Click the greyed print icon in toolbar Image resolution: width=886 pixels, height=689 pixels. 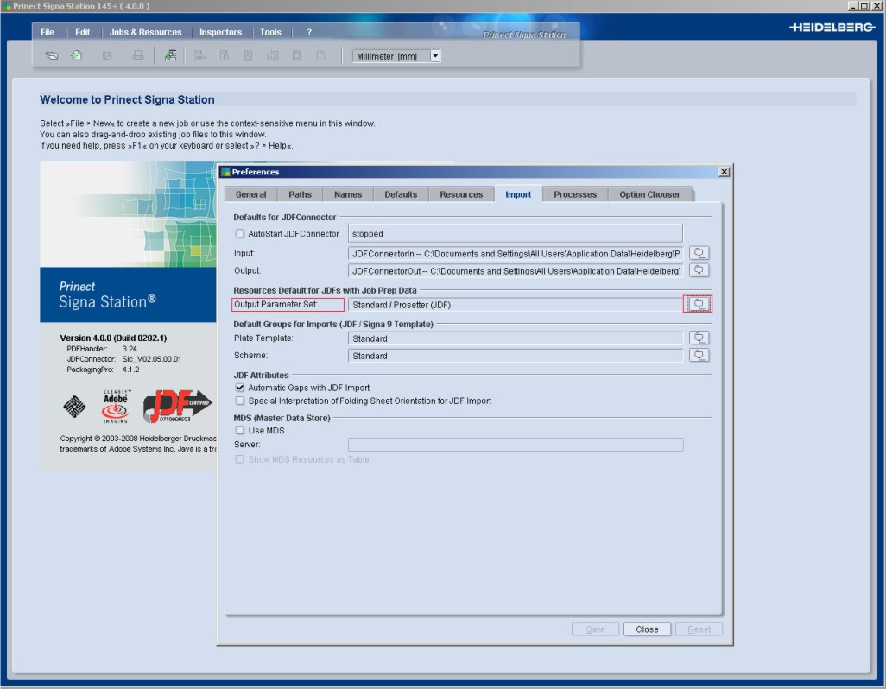138,55
